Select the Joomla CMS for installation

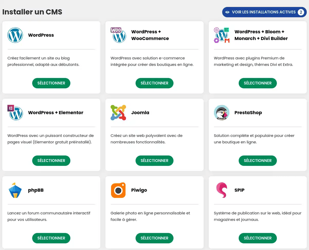[154, 161]
